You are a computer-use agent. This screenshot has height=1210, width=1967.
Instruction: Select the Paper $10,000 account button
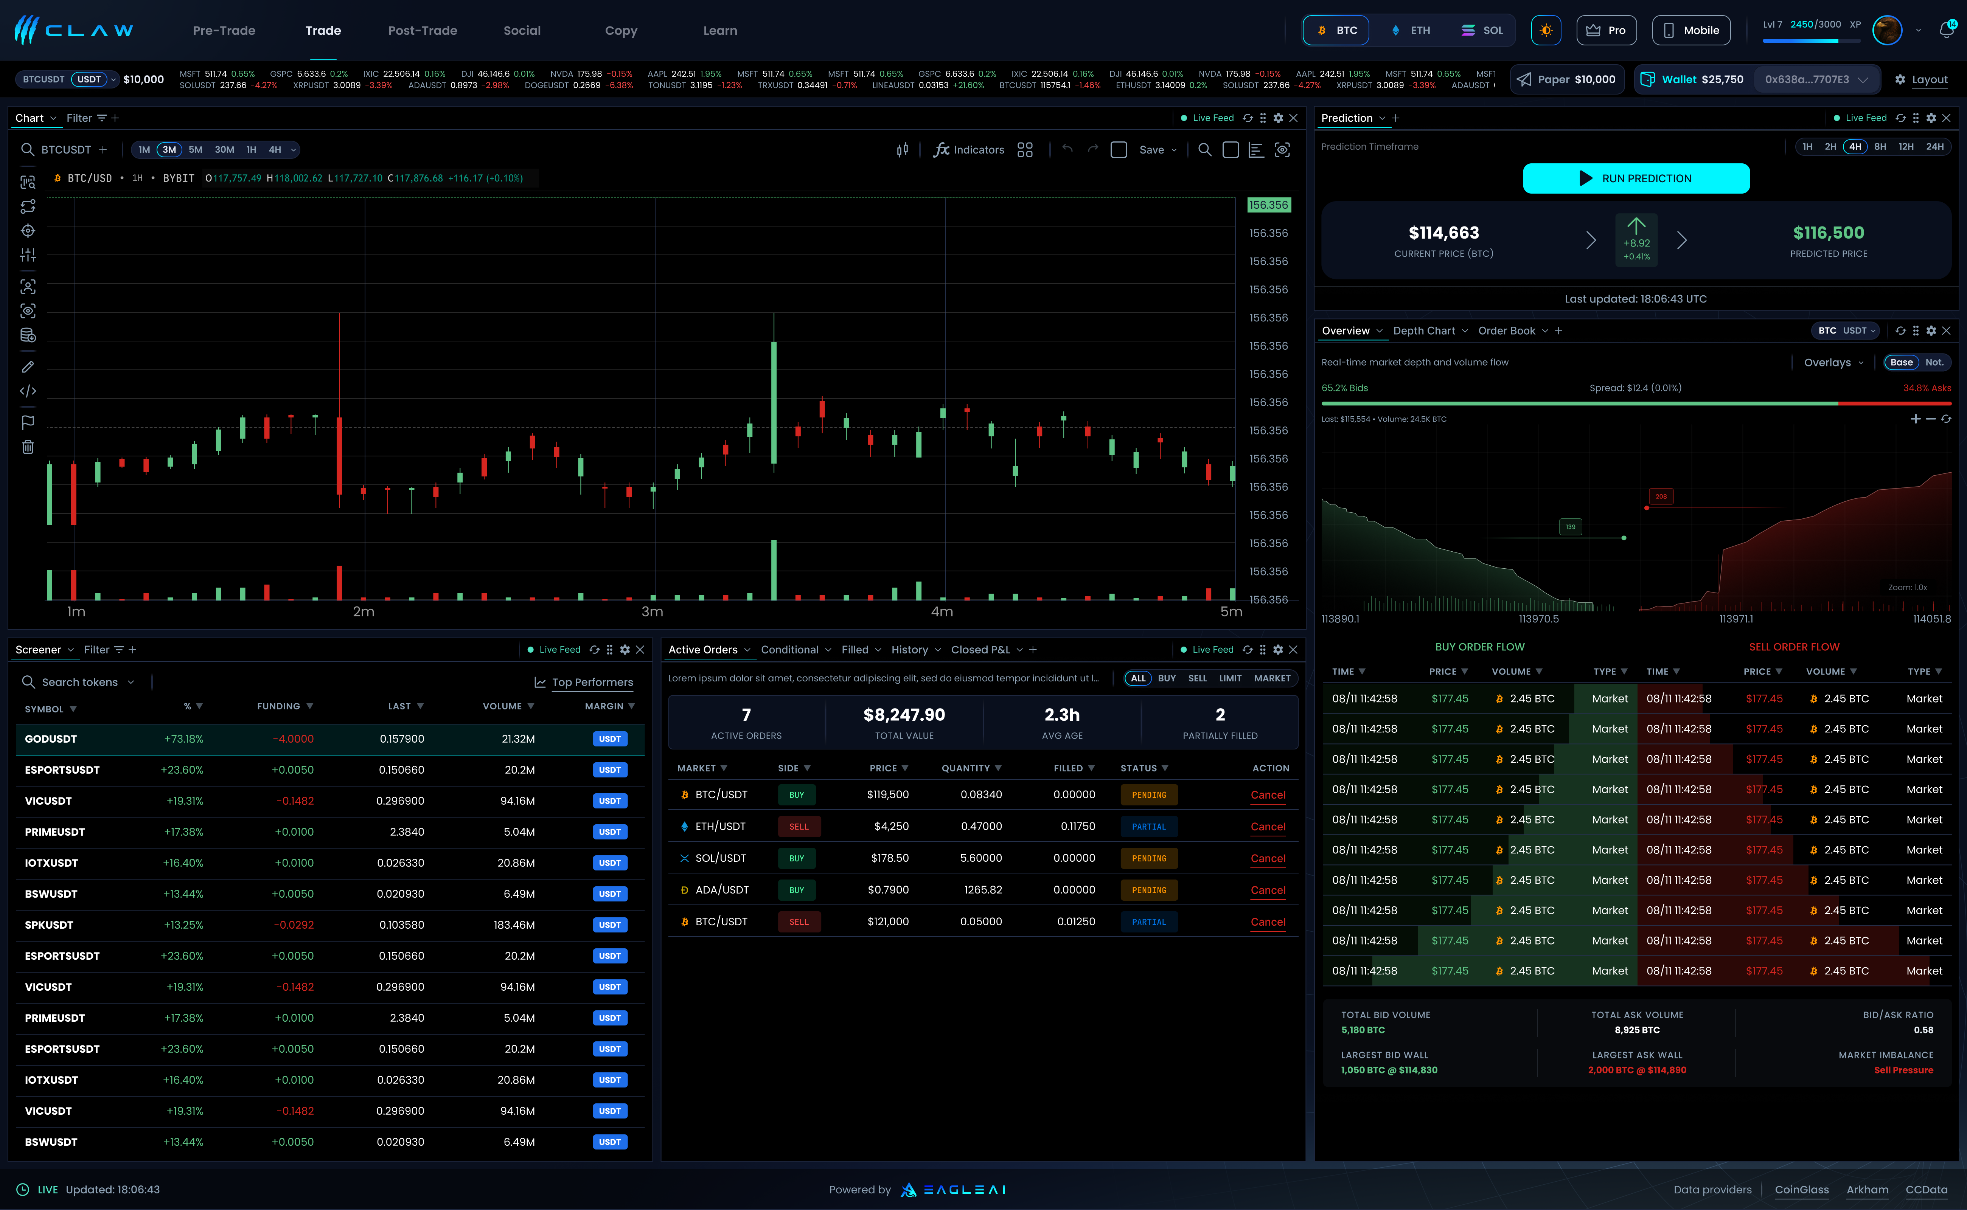pos(1567,79)
